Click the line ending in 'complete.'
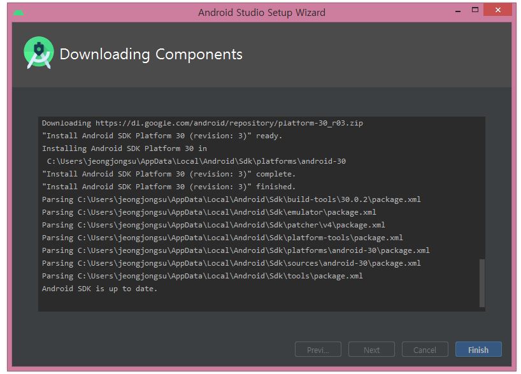The height and width of the screenshot is (374, 521). click(168, 174)
